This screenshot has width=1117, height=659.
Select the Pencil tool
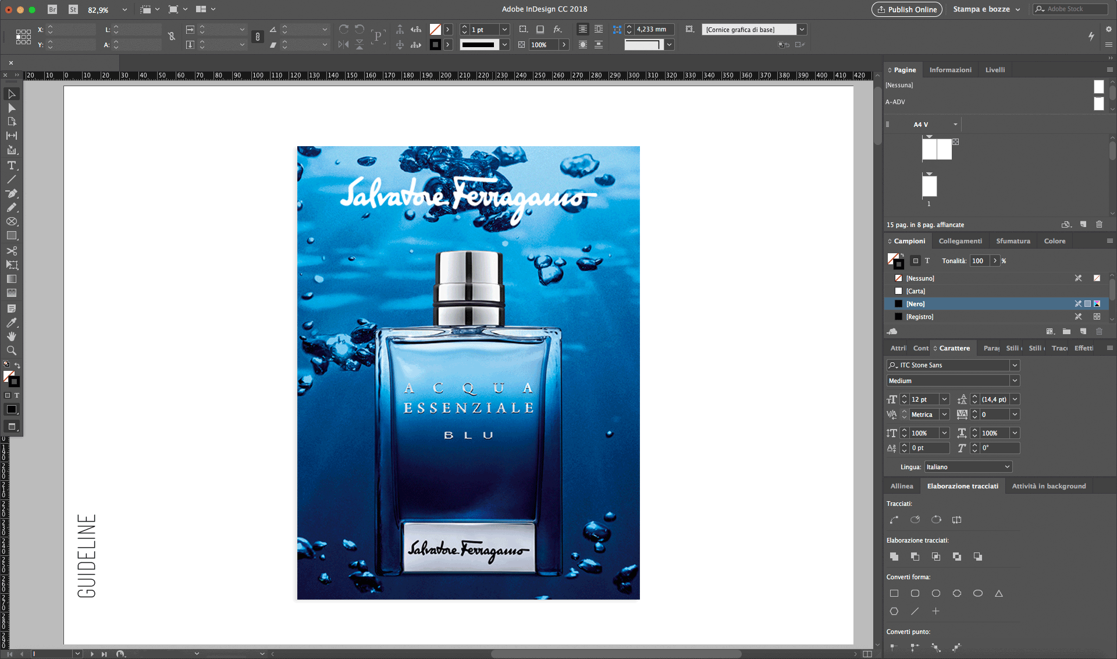pos(12,207)
